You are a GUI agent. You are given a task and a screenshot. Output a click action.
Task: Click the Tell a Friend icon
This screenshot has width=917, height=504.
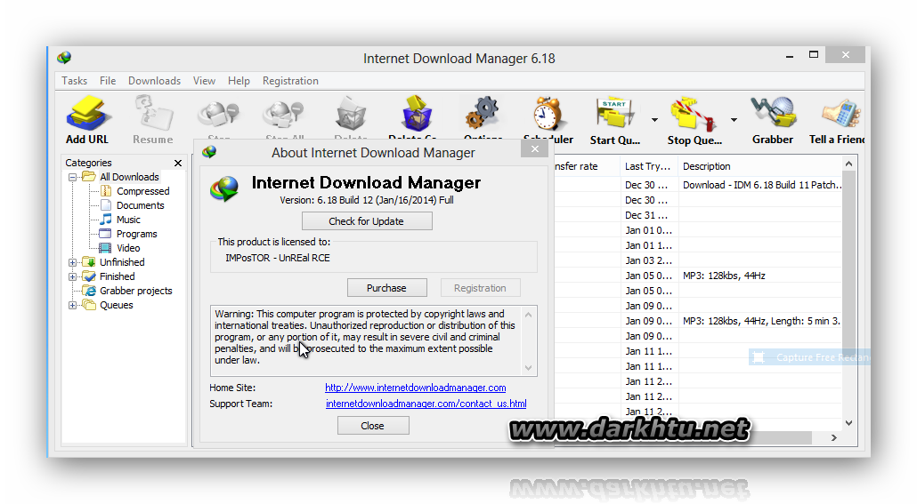(840, 112)
